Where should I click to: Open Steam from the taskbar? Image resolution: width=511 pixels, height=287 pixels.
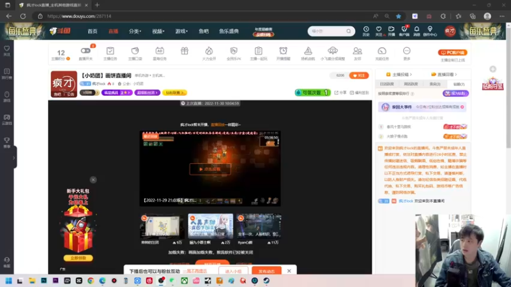tap(266, 281)
